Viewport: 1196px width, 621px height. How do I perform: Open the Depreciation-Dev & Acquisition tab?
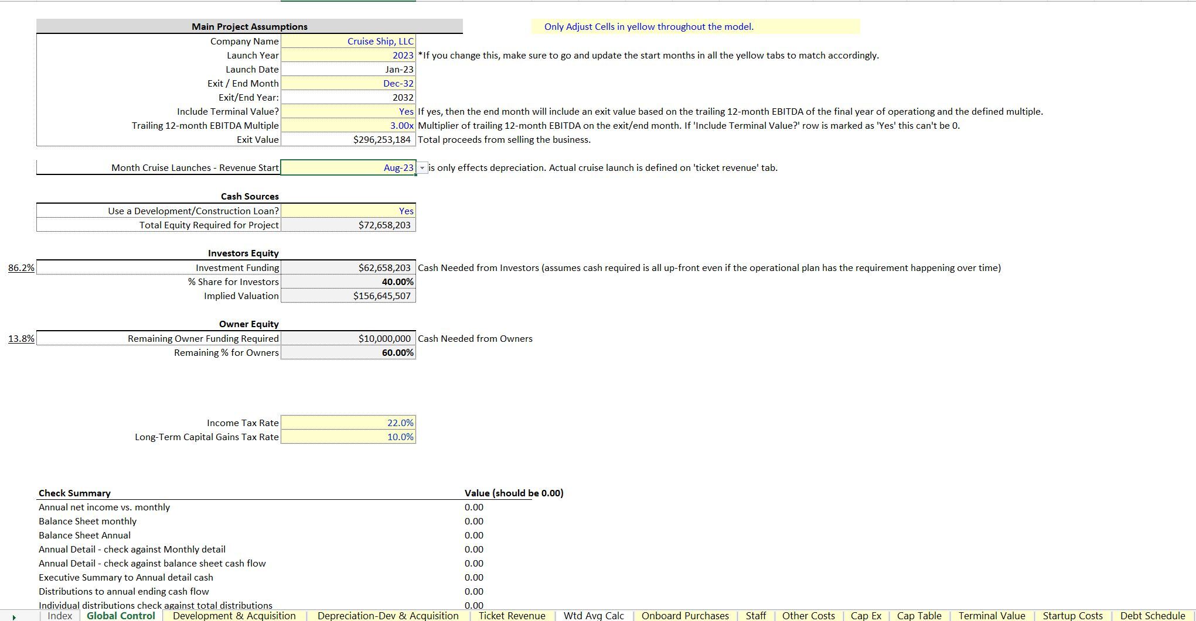tap(388, 616)
